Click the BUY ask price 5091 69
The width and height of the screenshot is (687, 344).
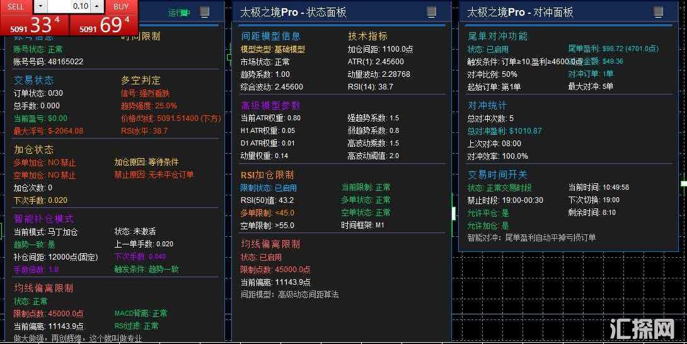pos(104,25)
